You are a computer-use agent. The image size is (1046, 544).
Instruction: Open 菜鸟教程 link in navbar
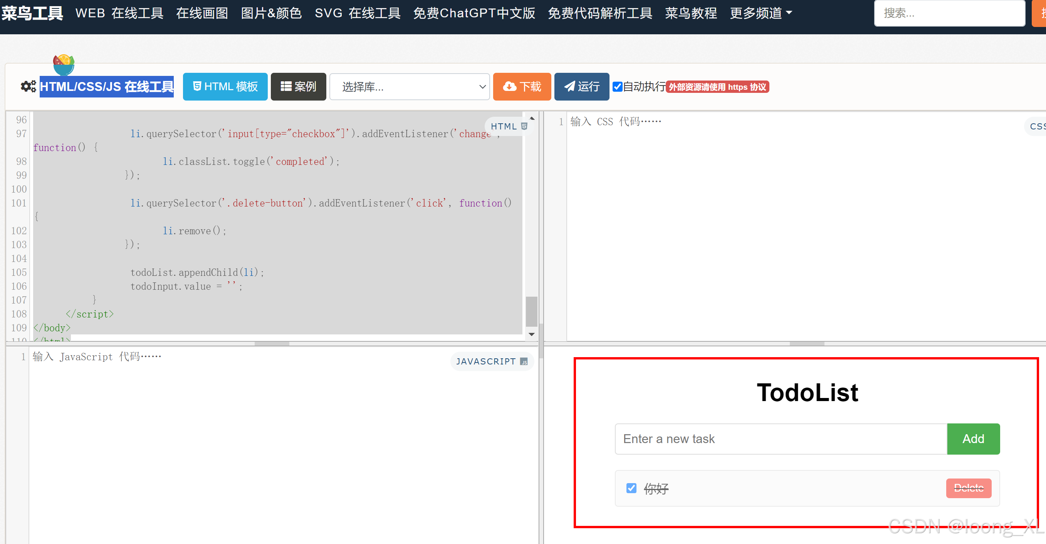[x=691, y=13]
